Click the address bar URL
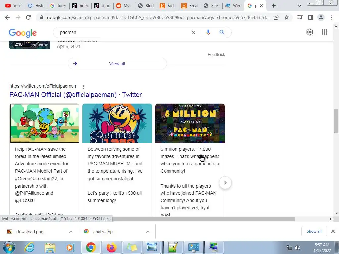Image resolution: width=339 pixels, height=254 pixels. click(158, 17)
